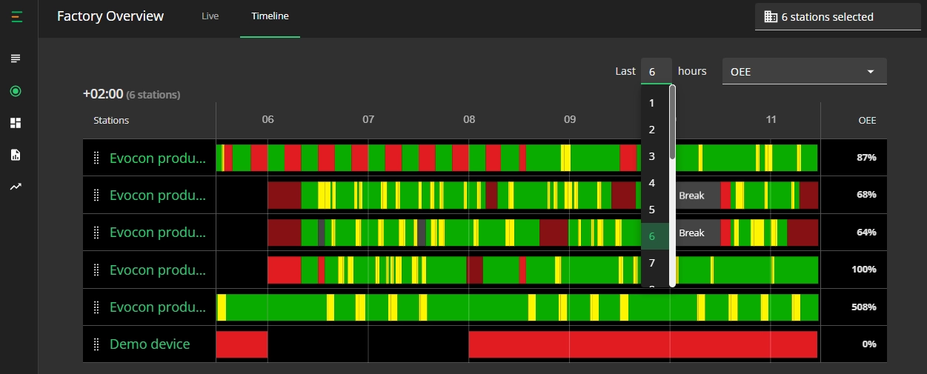The width and height of the screenshot is (927, 374).
Task: Click the 11 hour label
Action: [x=771, y=119]
